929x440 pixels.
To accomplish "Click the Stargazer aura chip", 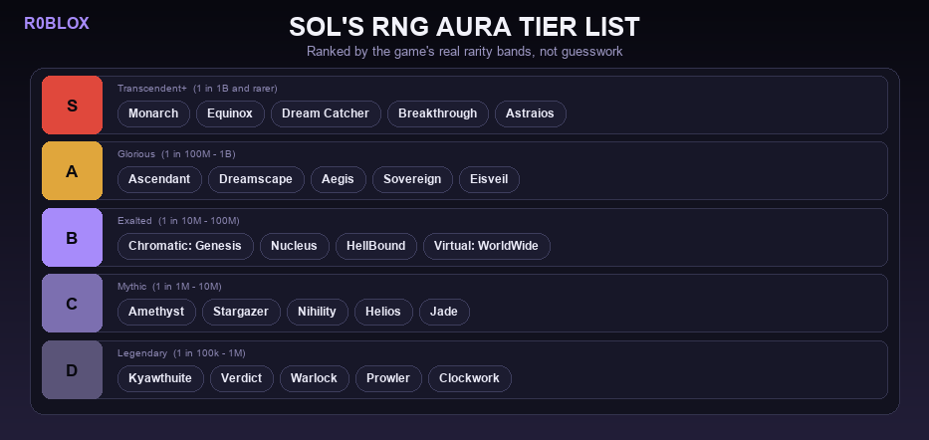I will coord(241,313).
